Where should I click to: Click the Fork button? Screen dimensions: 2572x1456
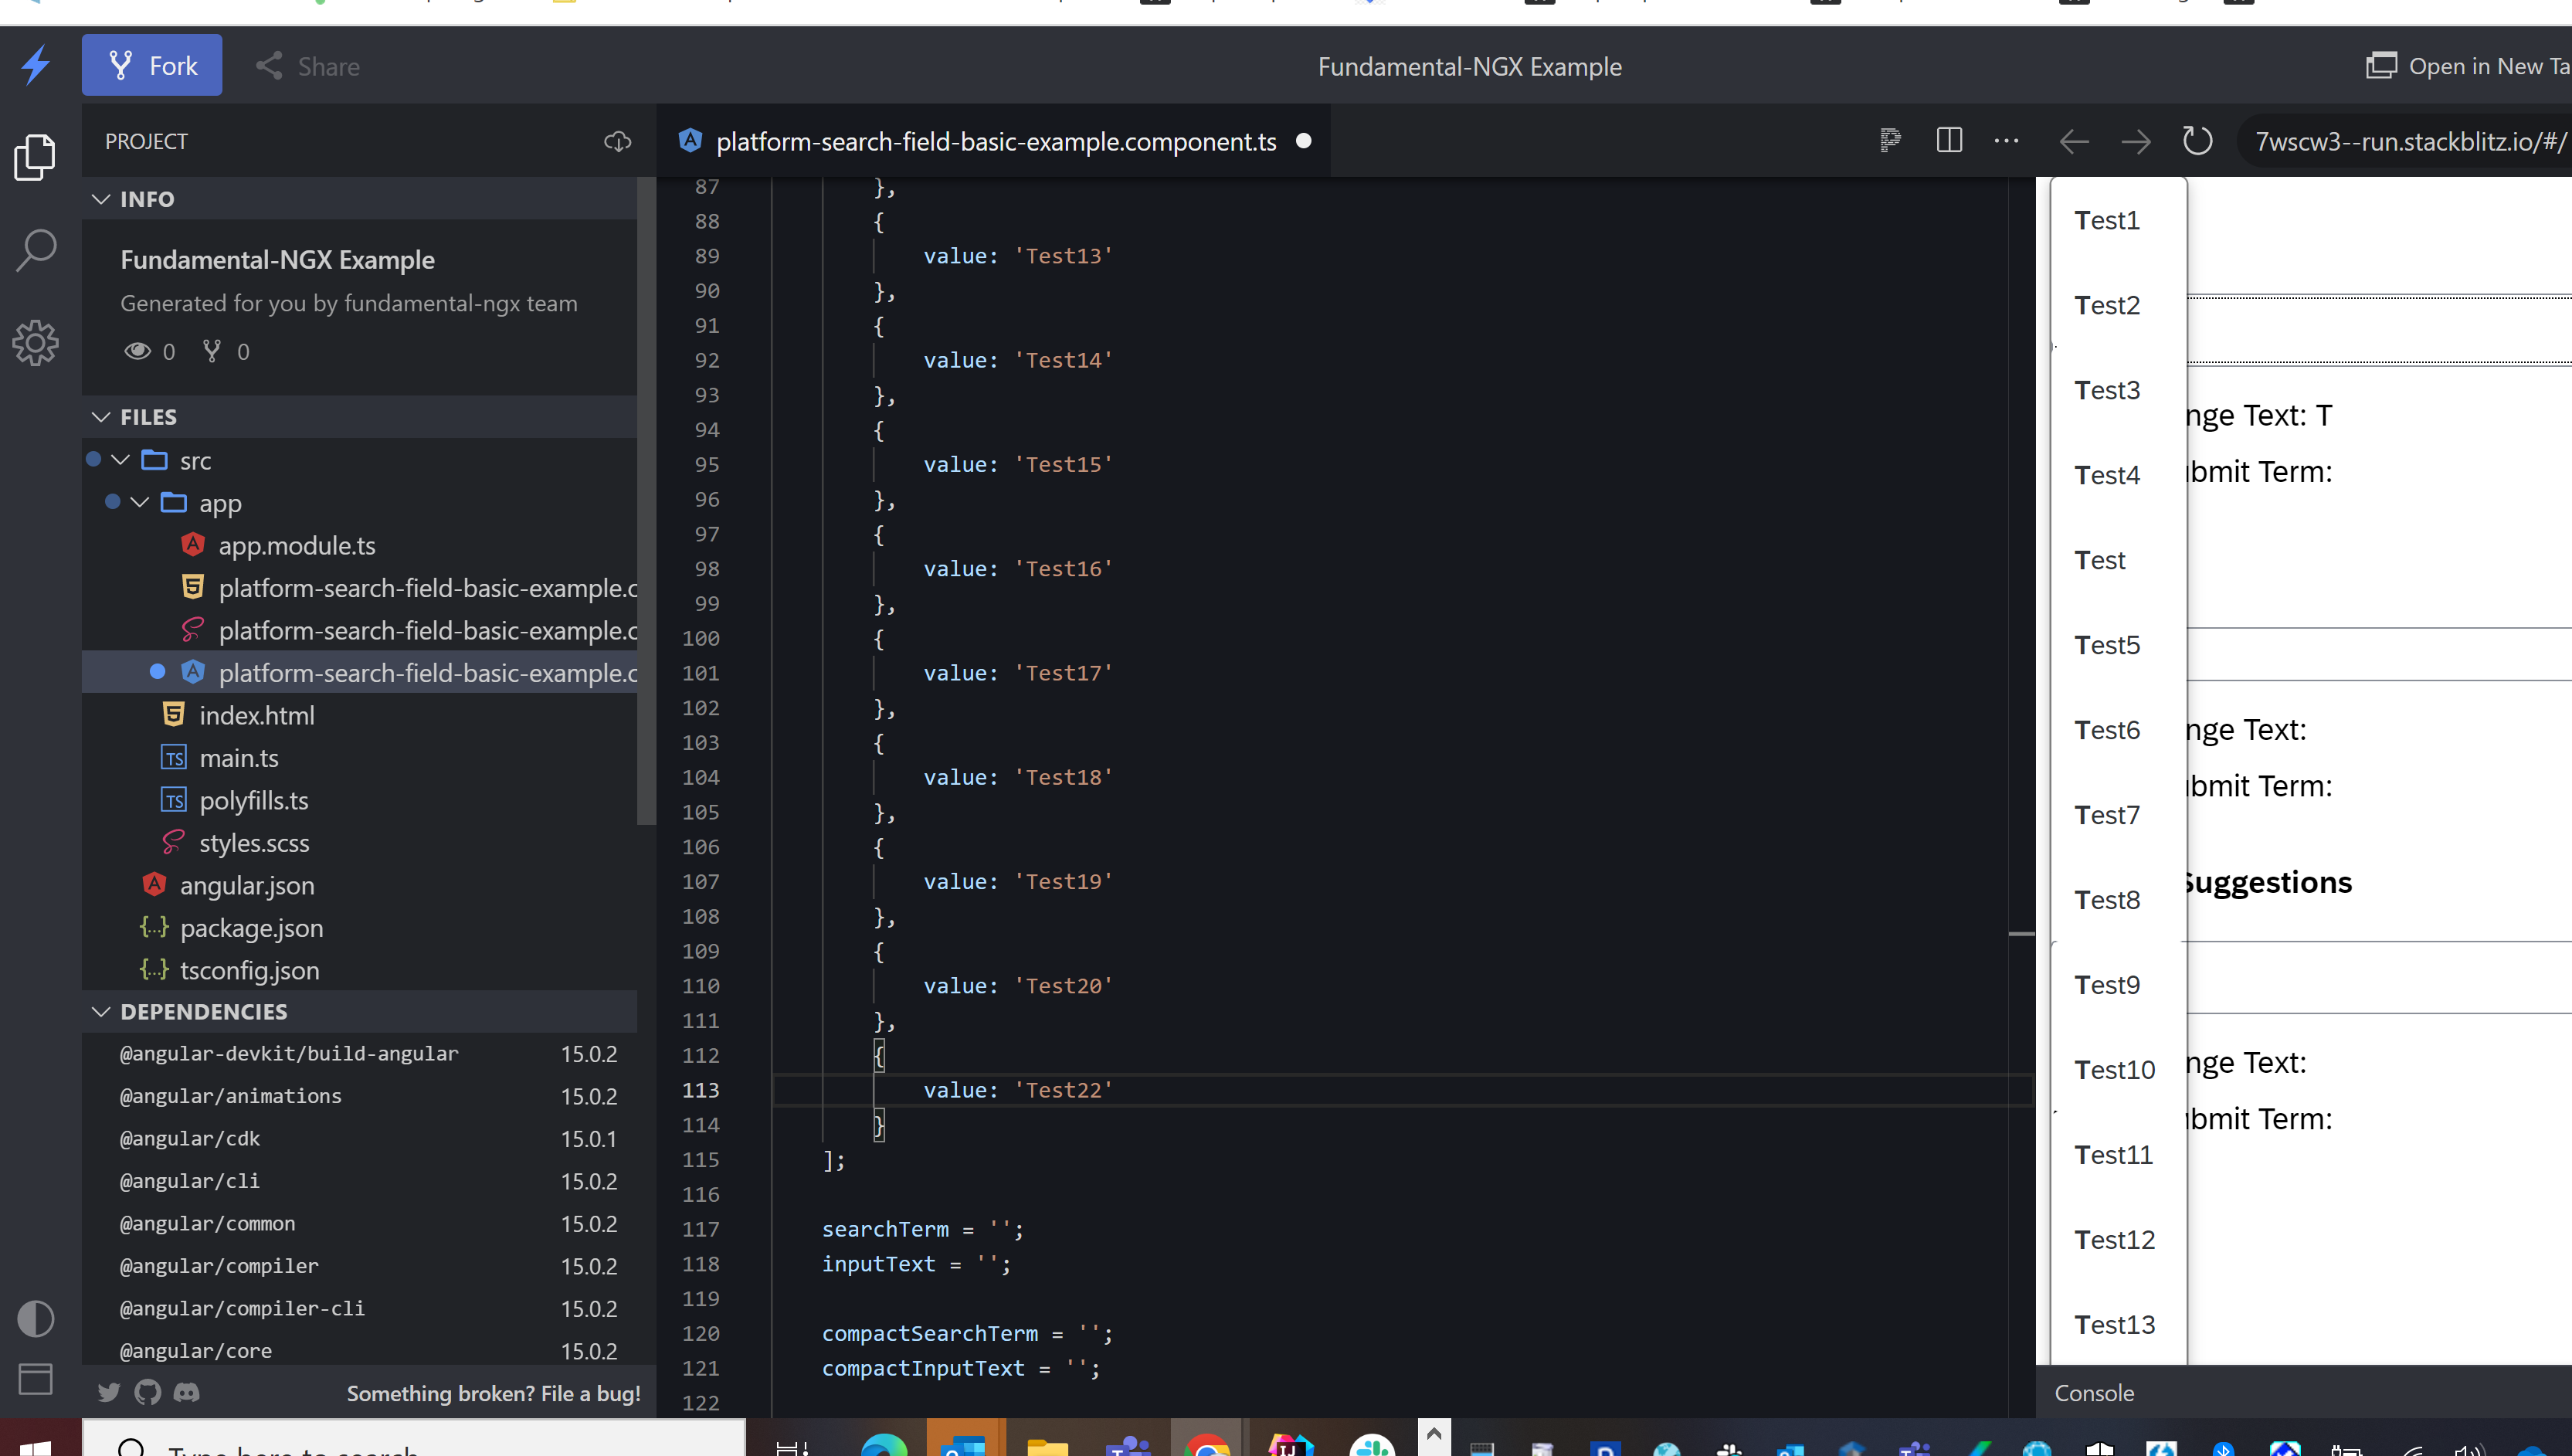point(152,65)
